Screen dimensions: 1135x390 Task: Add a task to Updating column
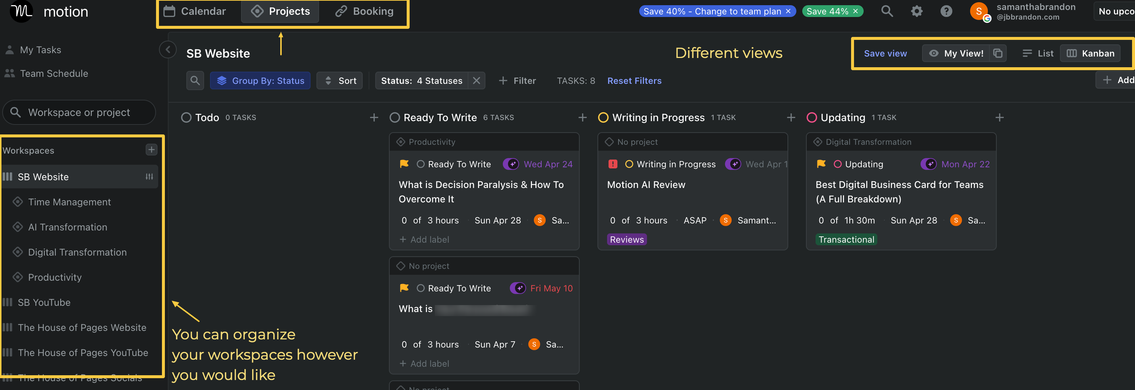(999, 117)
